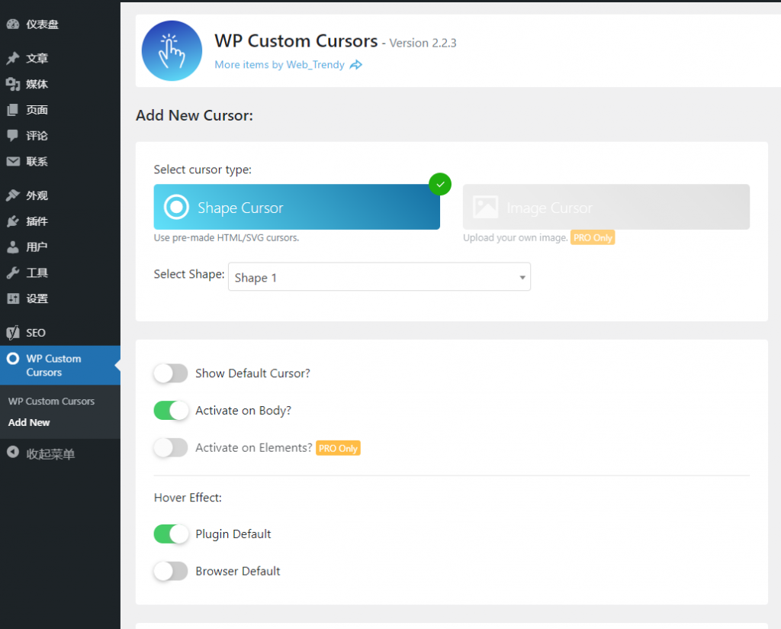This screenshot has height=629, width=781.
Task: Click 收起菜单 to collapse the sidebar
Action: point(50,454)
